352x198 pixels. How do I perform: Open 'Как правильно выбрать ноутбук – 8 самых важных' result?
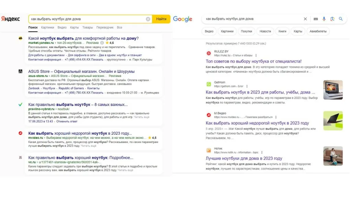(78, 104)
